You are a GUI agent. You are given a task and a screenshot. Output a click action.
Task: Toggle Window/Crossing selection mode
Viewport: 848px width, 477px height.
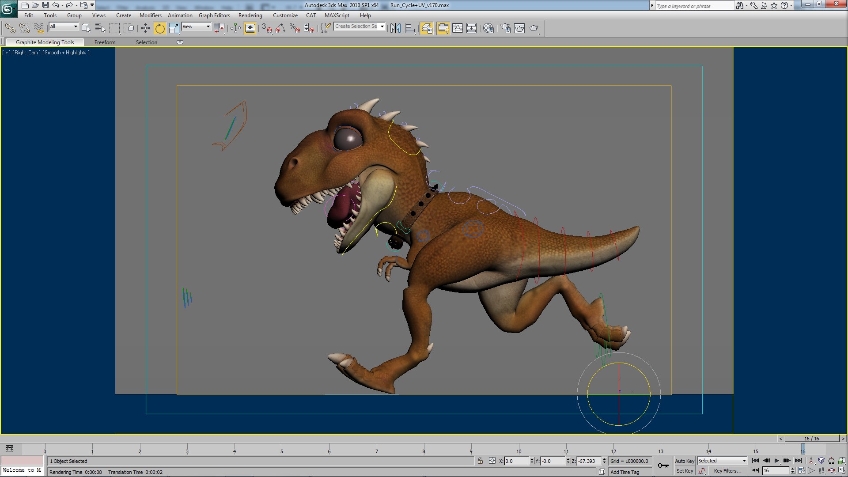(x=129, y=28)
